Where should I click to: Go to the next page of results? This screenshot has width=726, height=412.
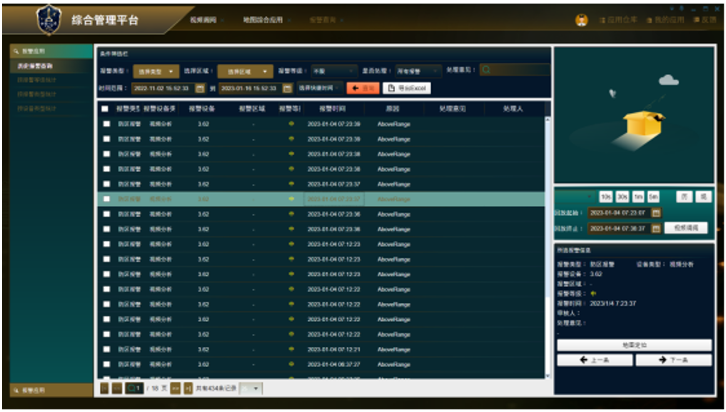coord(175,388)
